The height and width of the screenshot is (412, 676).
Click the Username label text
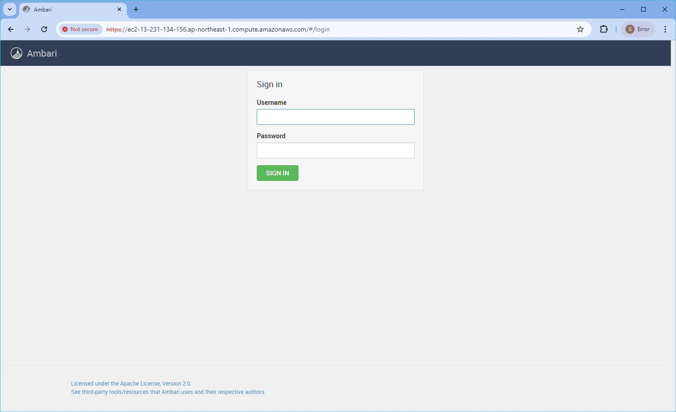[x=272, y=103]
